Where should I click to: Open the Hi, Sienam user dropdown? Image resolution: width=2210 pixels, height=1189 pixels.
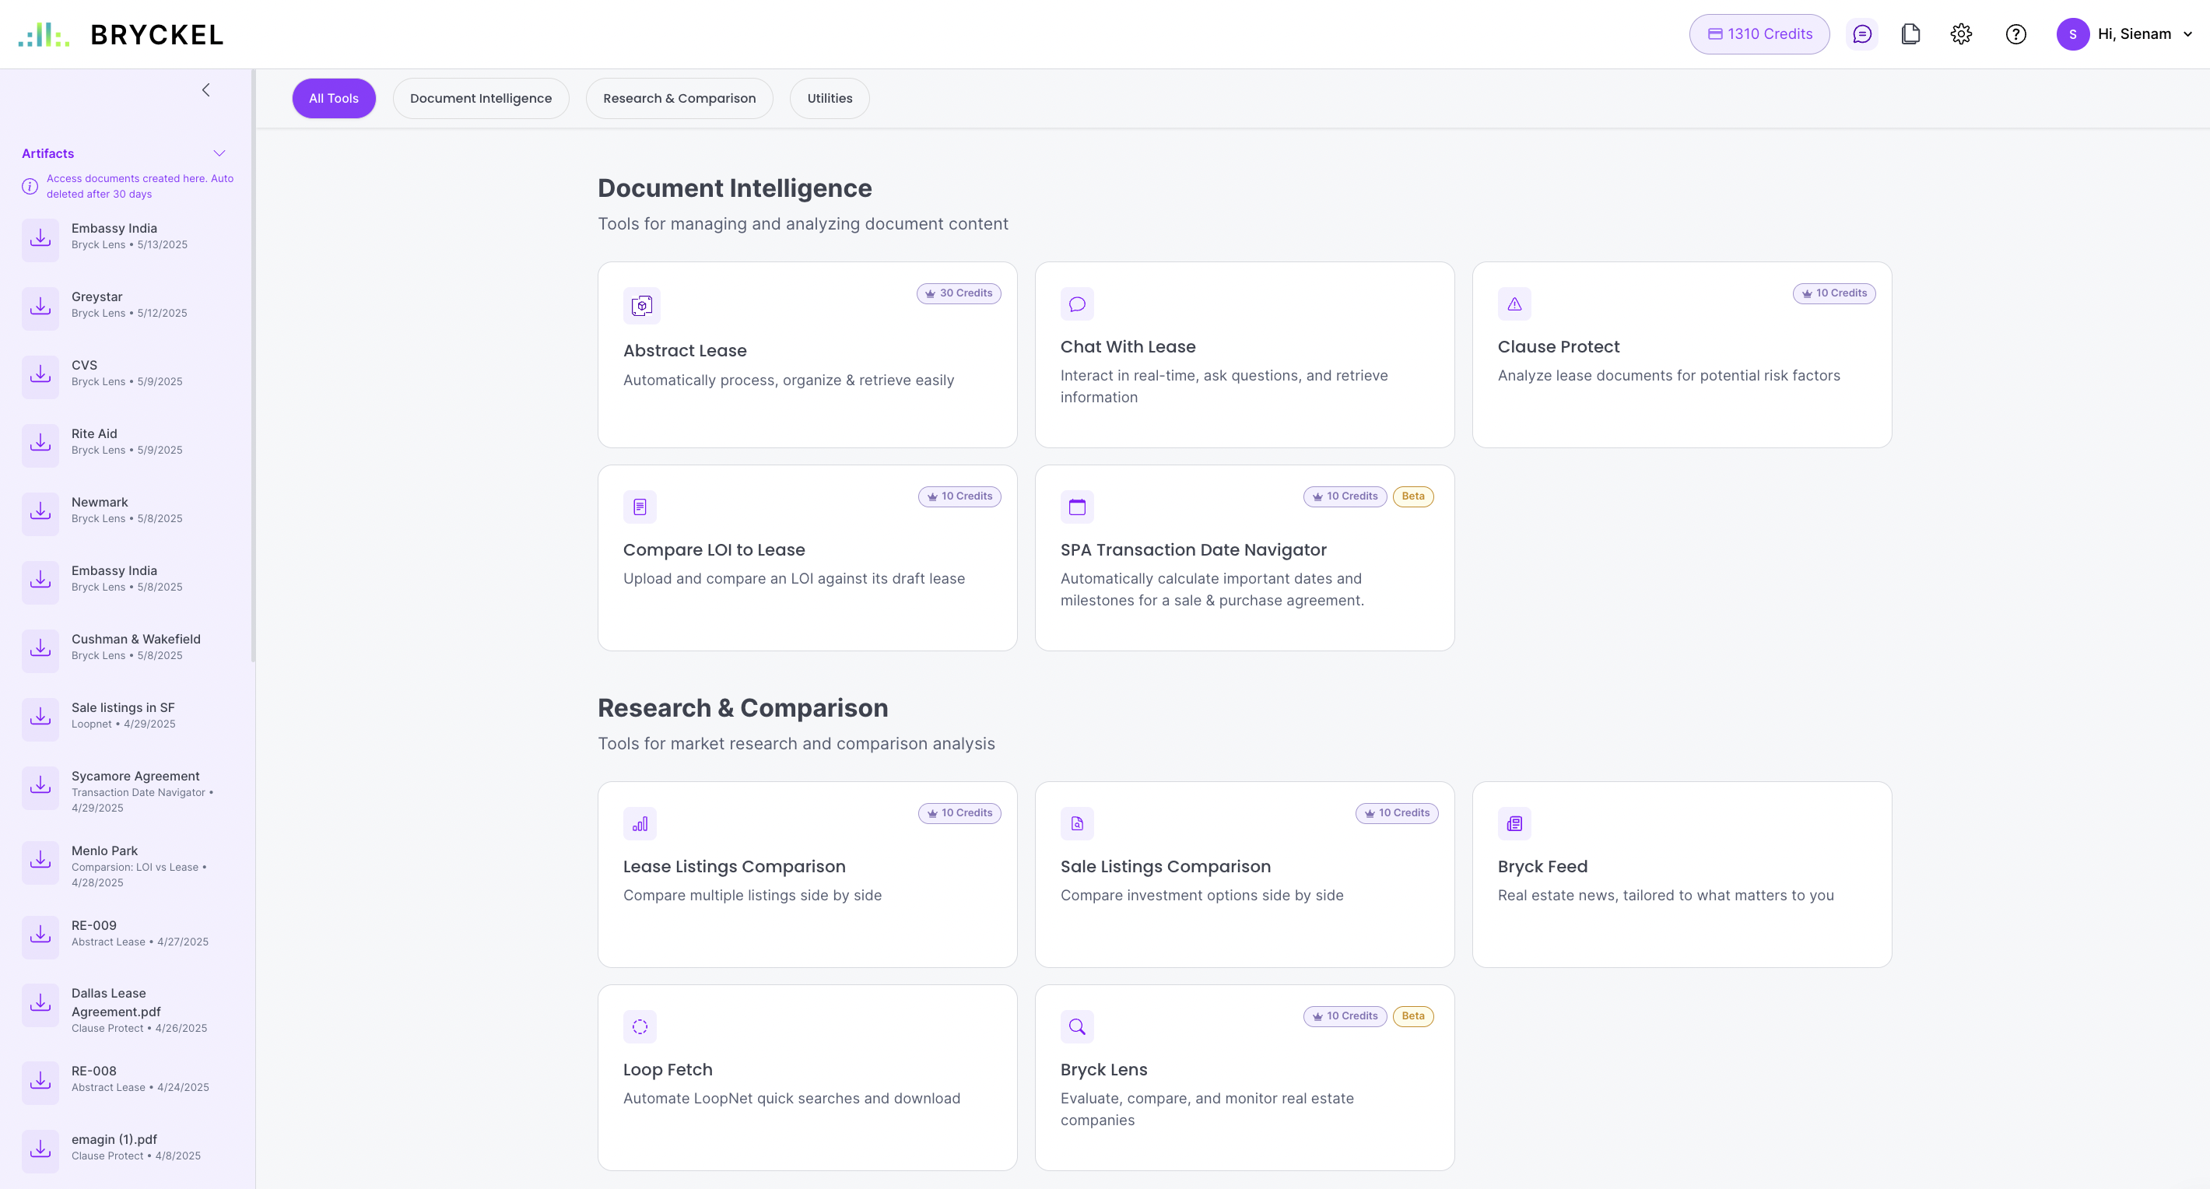coord(2124,34)
